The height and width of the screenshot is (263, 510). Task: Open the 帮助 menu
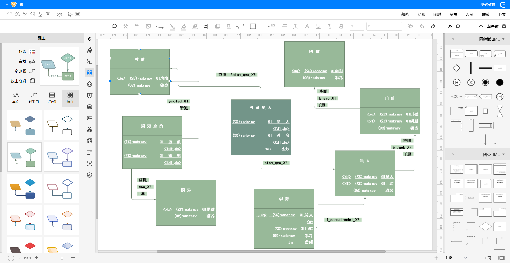tap(405, 14)
